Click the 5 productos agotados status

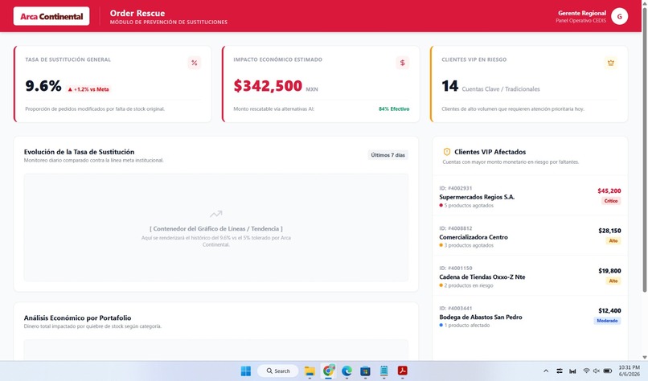[x=466, y=206]
